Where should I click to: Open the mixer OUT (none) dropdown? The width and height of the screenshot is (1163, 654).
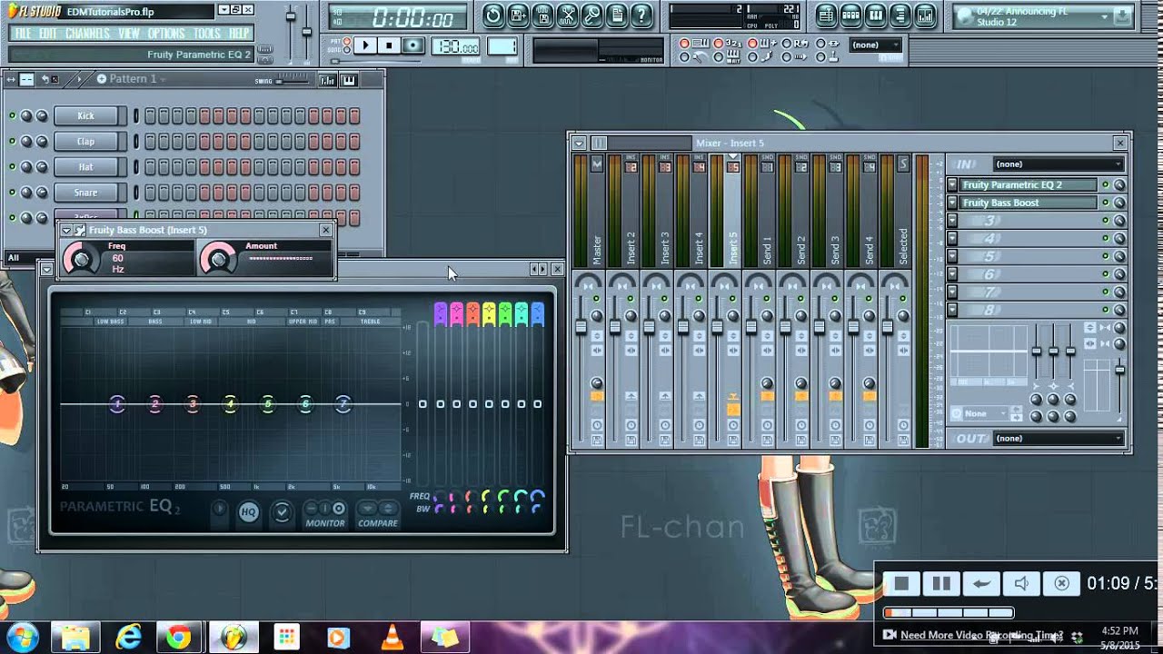1058,439
